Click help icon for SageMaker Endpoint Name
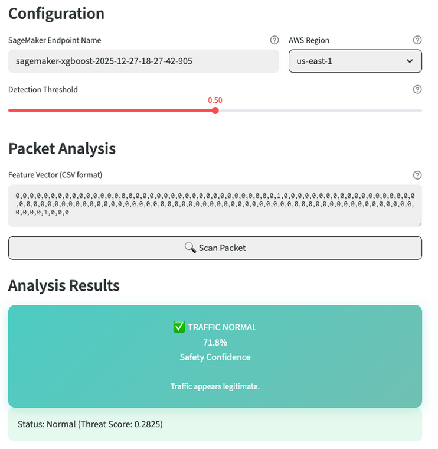 click(274, 40)
